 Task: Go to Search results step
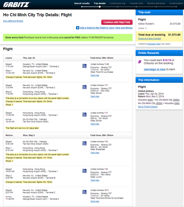click(82, 3)
